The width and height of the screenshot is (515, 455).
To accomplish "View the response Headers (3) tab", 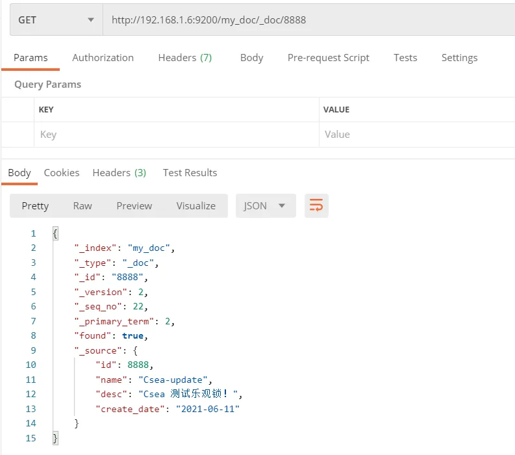I will point(119,172).
